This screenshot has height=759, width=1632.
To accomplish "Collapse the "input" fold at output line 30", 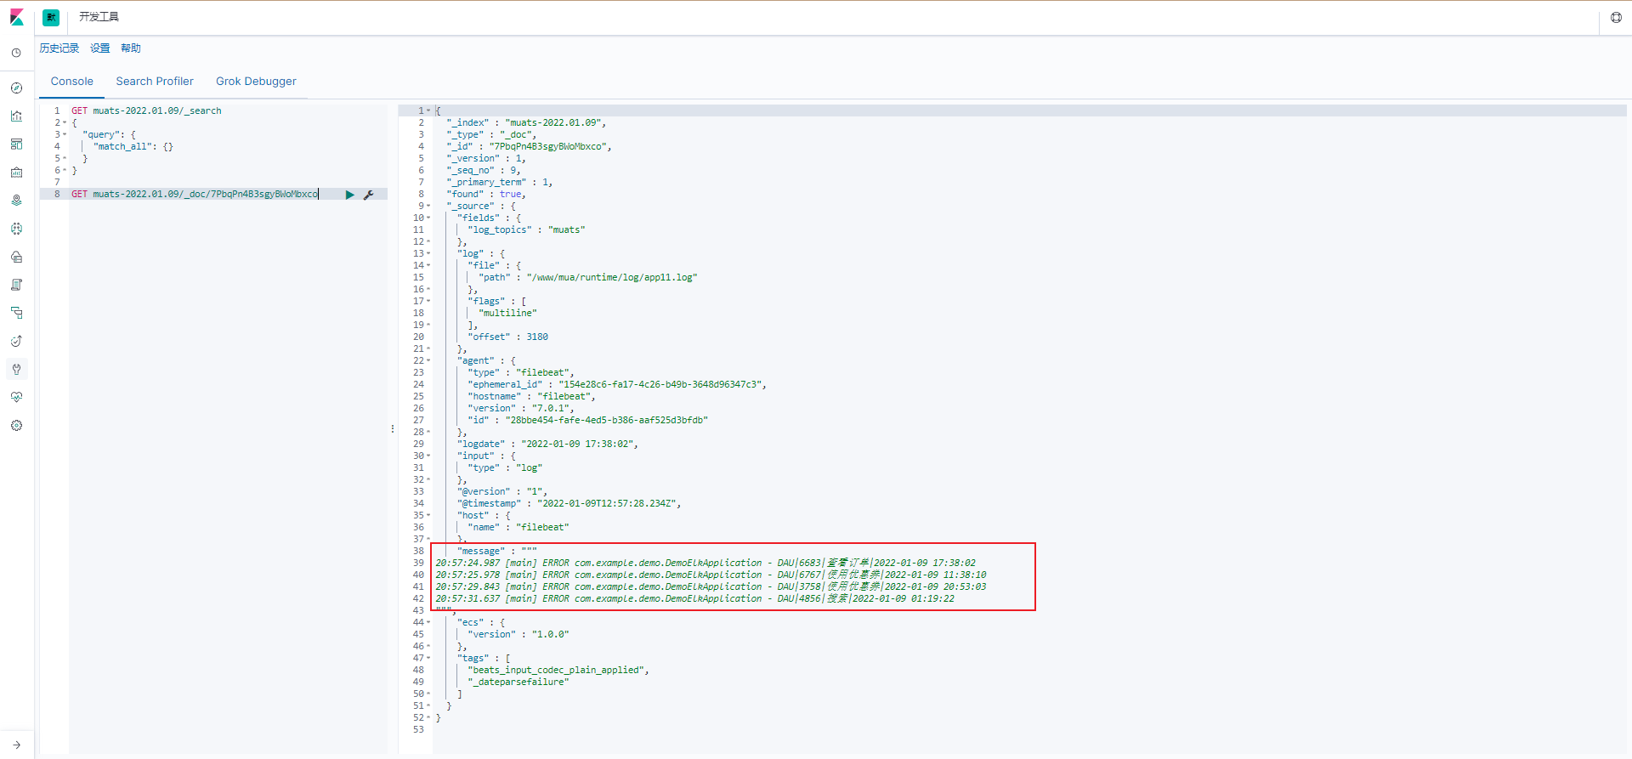I will (428, 456).
